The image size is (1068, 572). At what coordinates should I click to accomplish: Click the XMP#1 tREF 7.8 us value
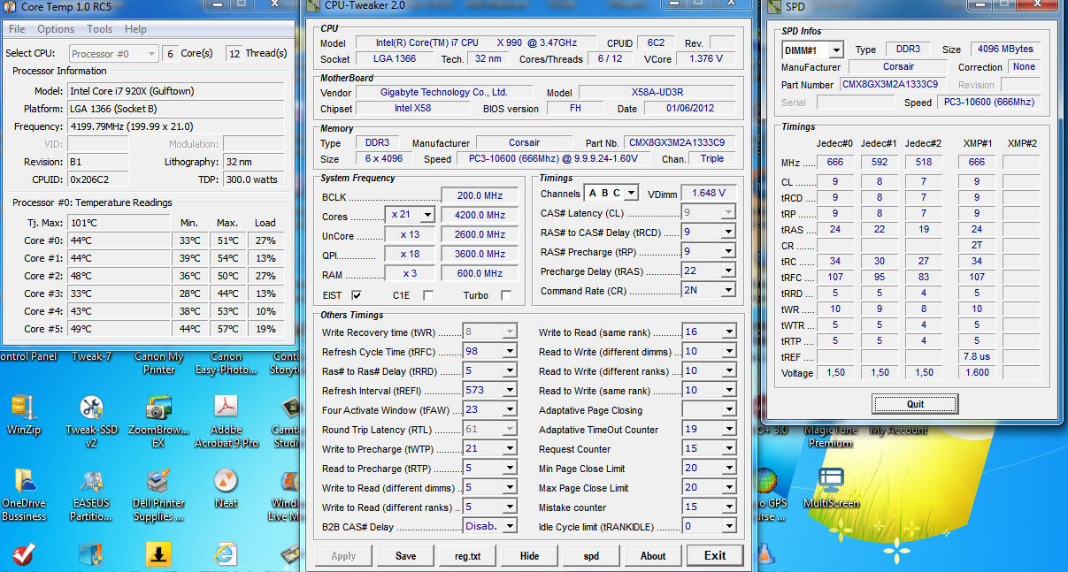click(x=977, y=357)
